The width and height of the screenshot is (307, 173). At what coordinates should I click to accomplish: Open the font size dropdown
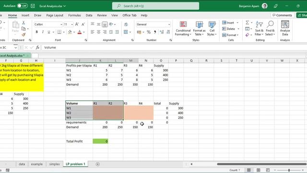(72, 25)
